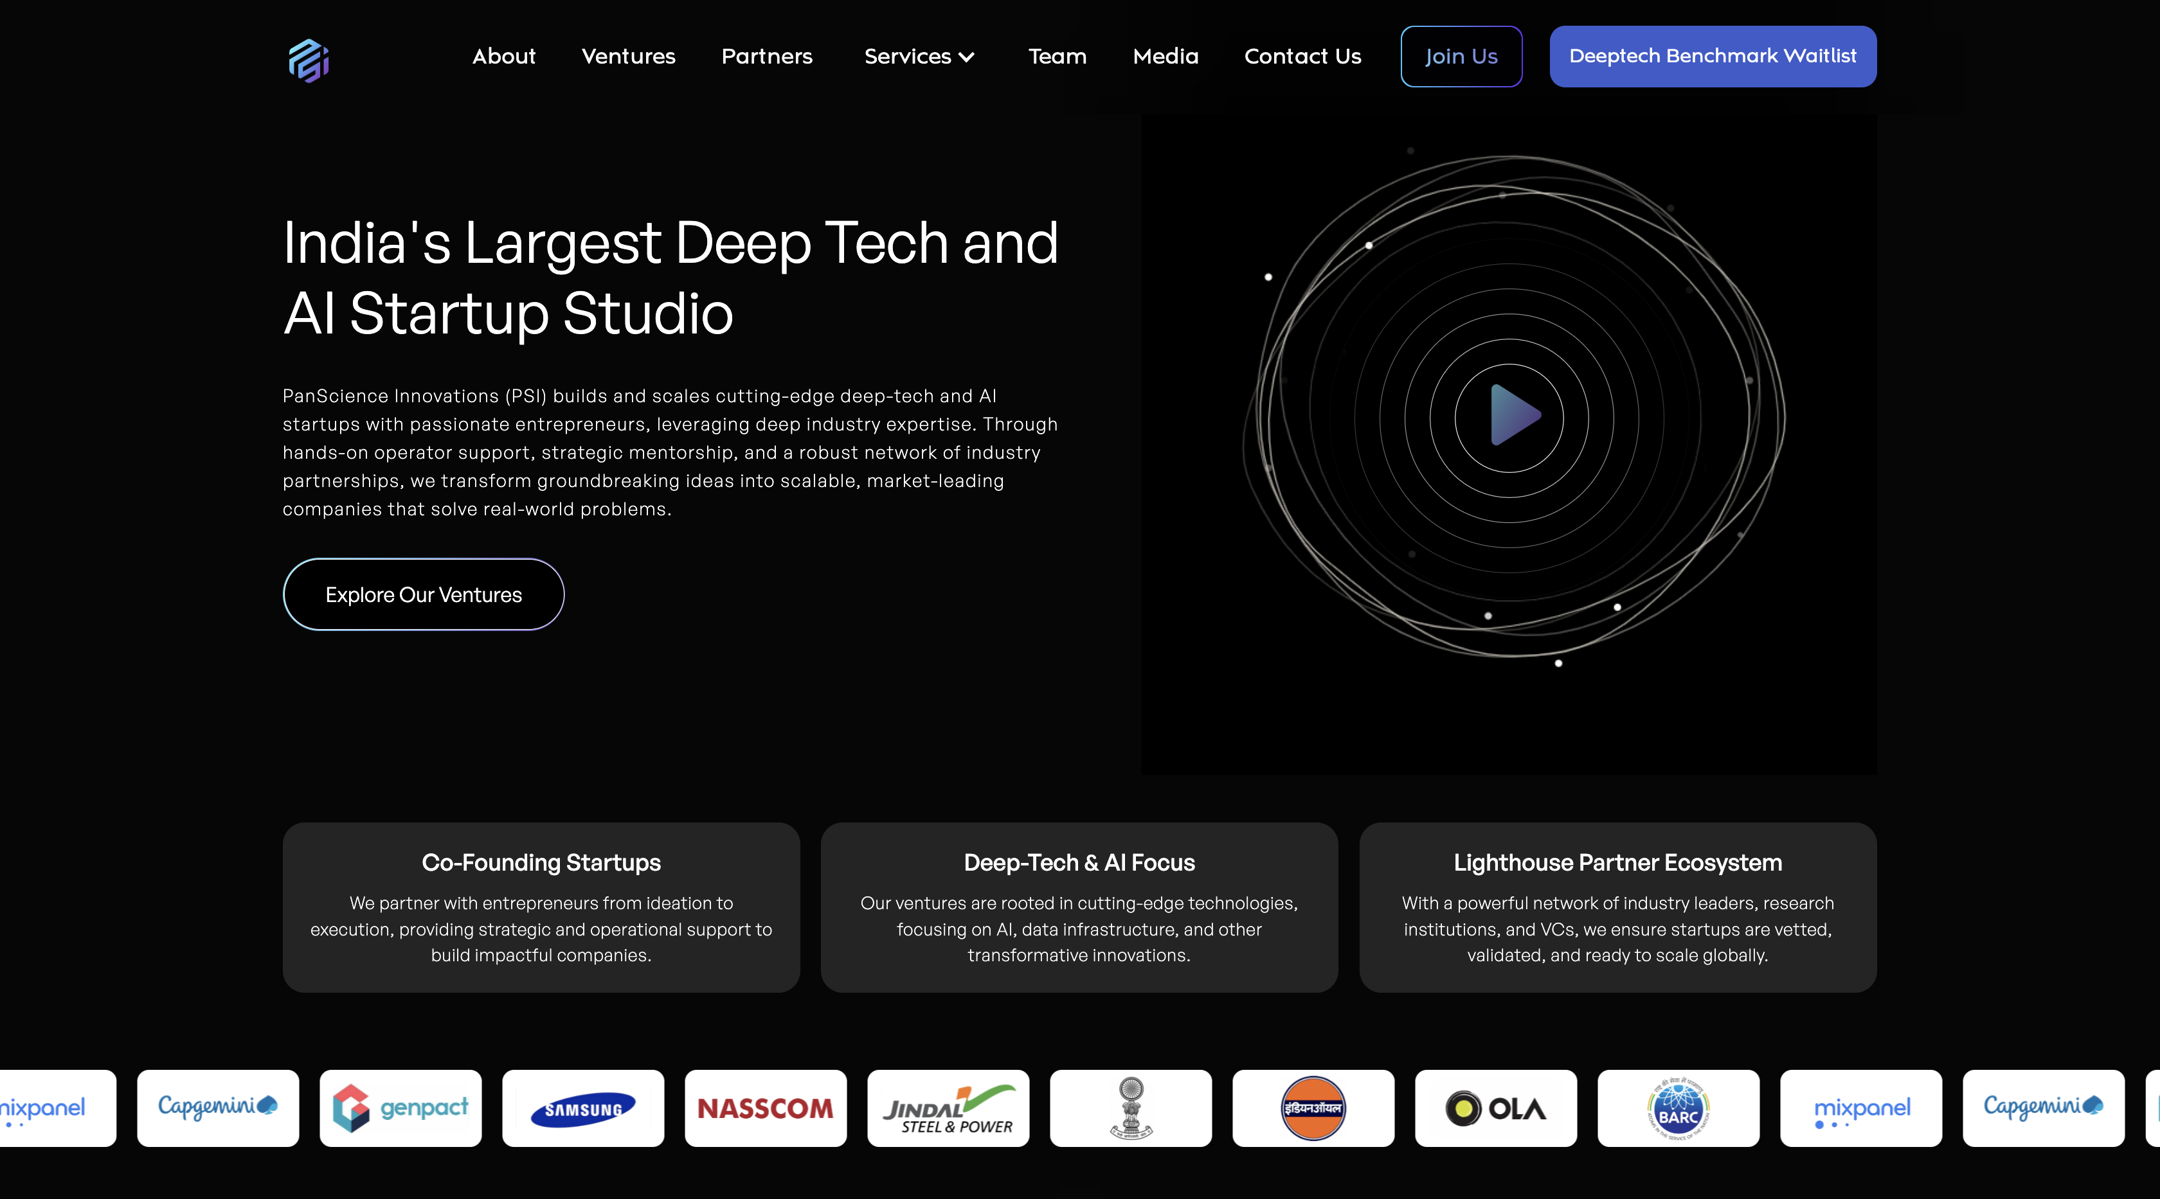Screen dimensions: 2160x1199
Task: Expand the Services dropdown menu
Action: pyautogui.click(x=918, y=56)
